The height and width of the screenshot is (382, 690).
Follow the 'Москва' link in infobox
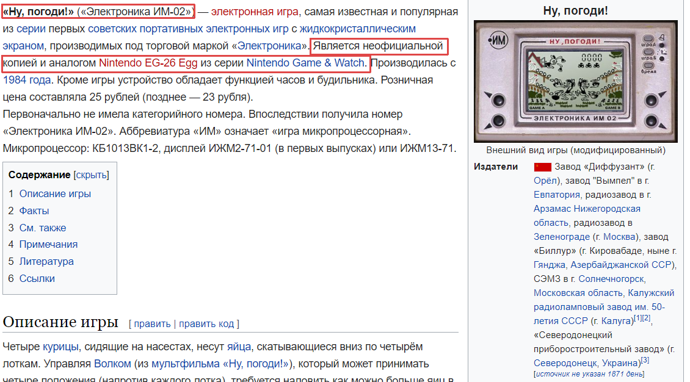[619, 237]
